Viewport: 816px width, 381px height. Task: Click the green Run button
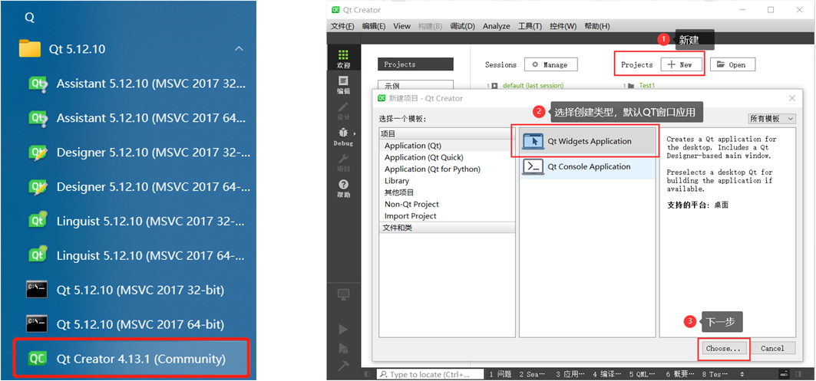(x=343, y=329)
